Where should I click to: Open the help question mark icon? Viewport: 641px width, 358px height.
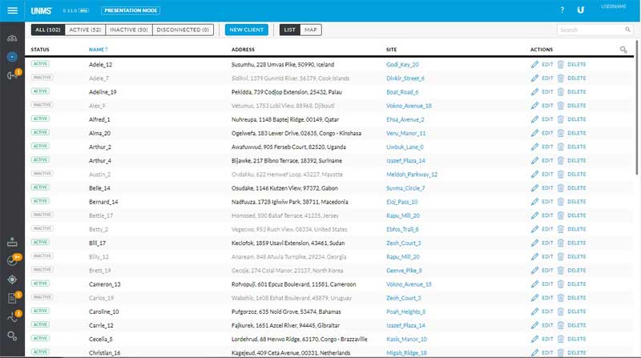pyautogui.click(x=562, y=10)
